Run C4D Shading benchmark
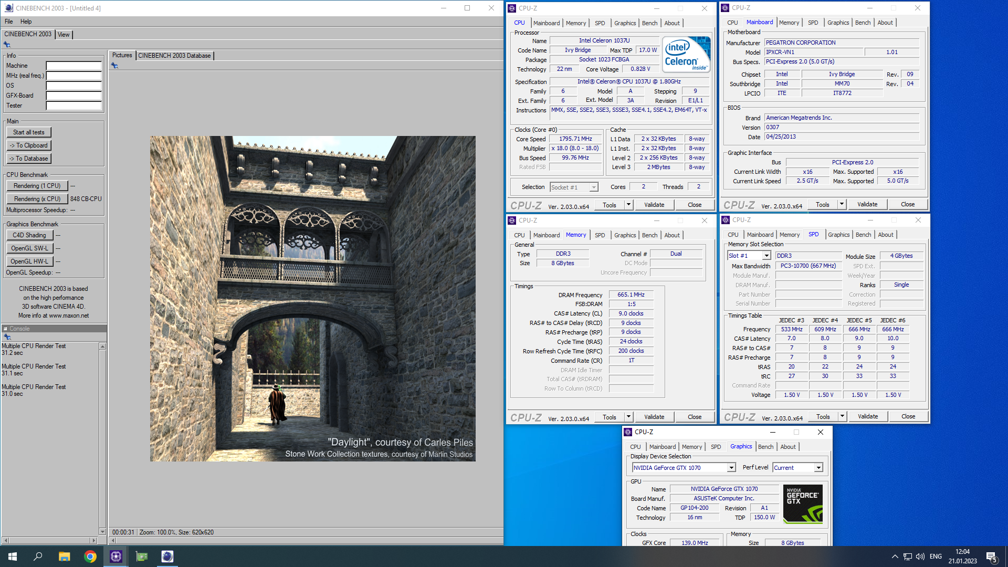 point(29,235)
